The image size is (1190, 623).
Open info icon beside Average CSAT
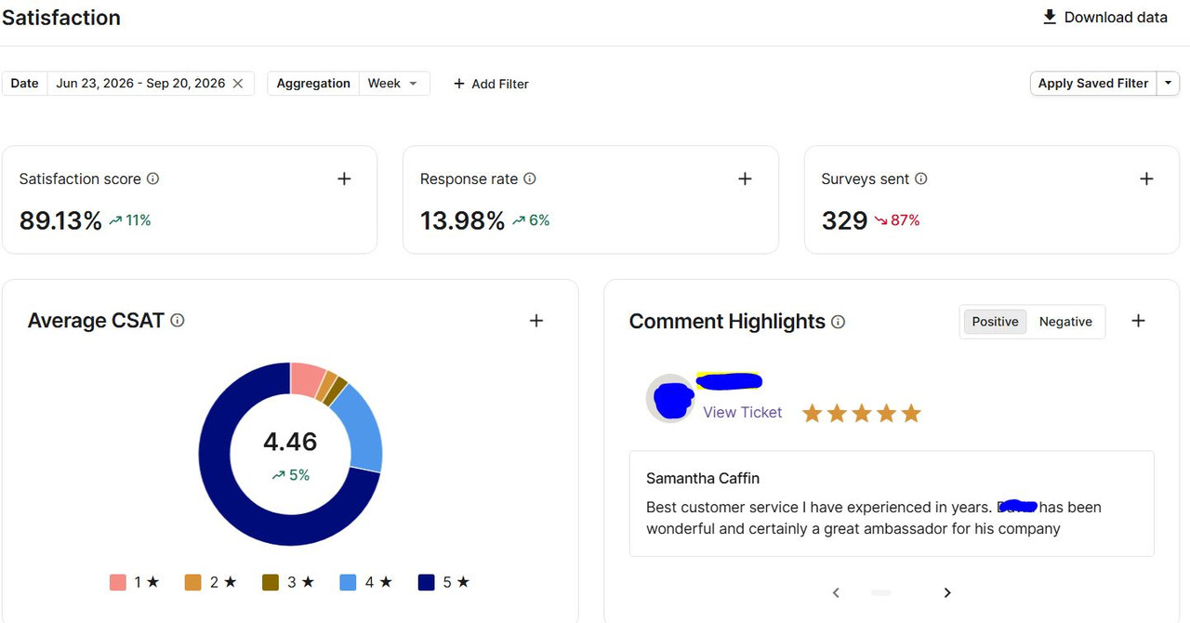(178, 321)
